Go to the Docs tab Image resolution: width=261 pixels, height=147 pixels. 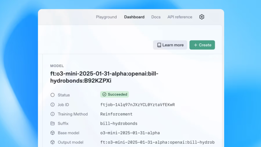156,17
